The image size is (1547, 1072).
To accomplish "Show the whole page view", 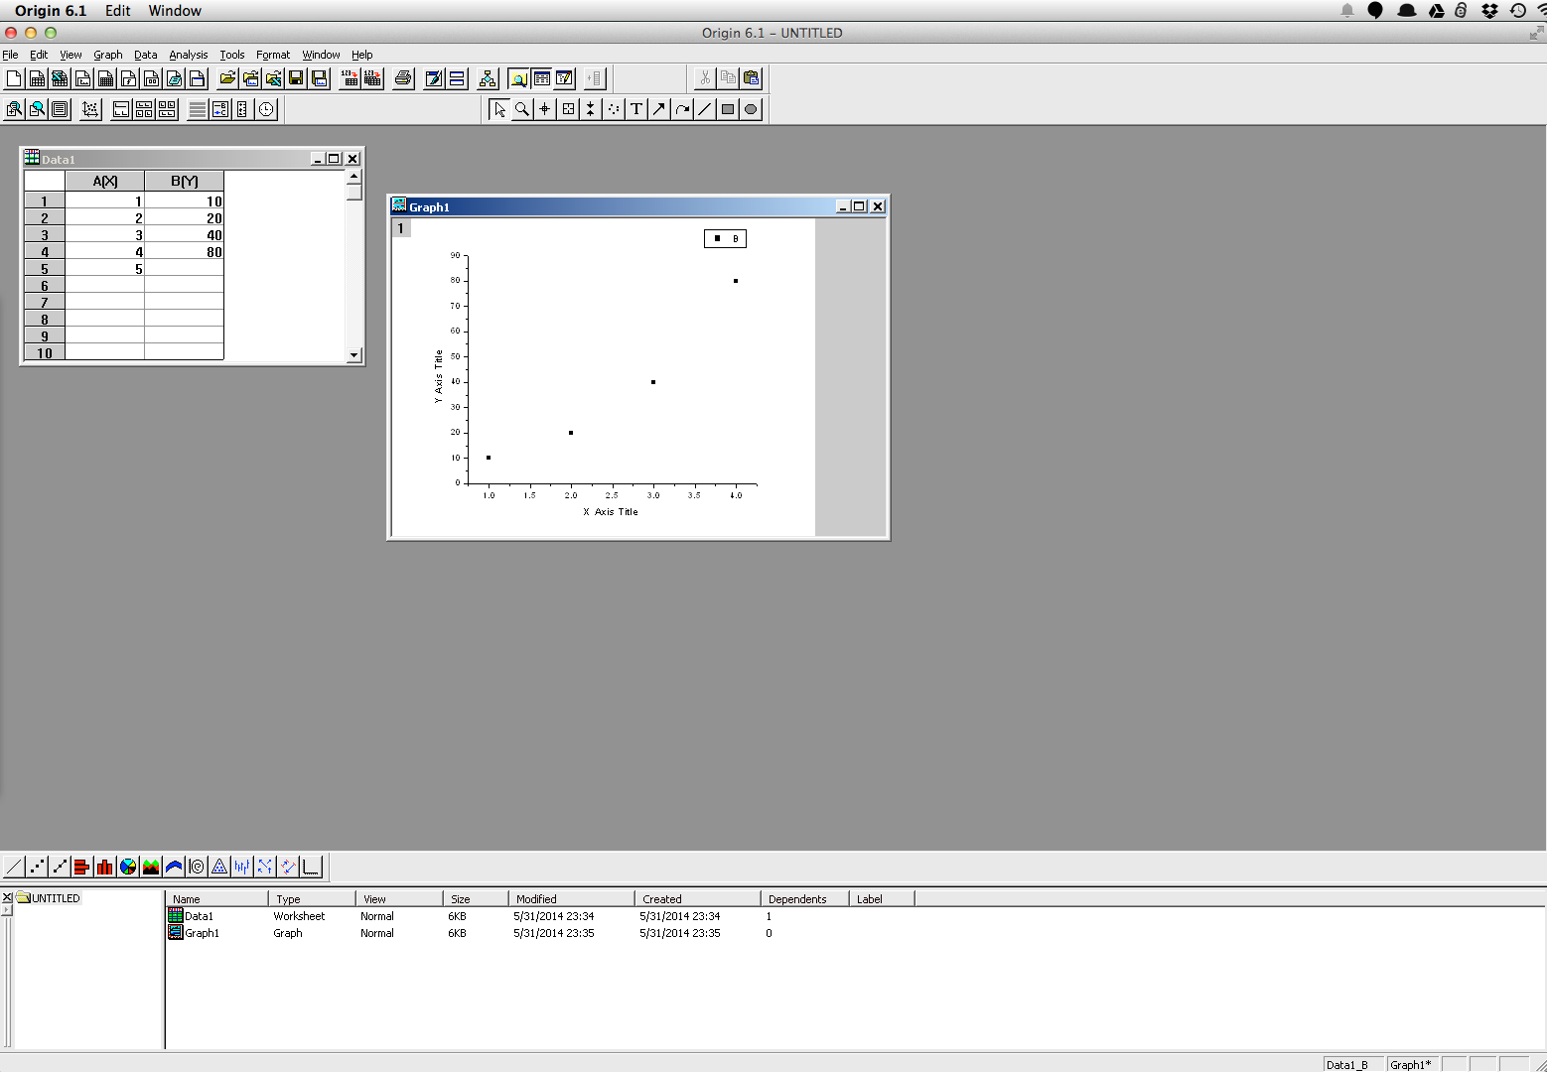I will [x=60, y=109].
